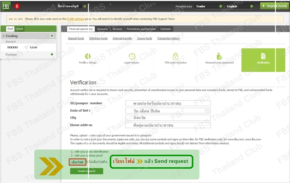Collapse the Trading section

point(3,36)
